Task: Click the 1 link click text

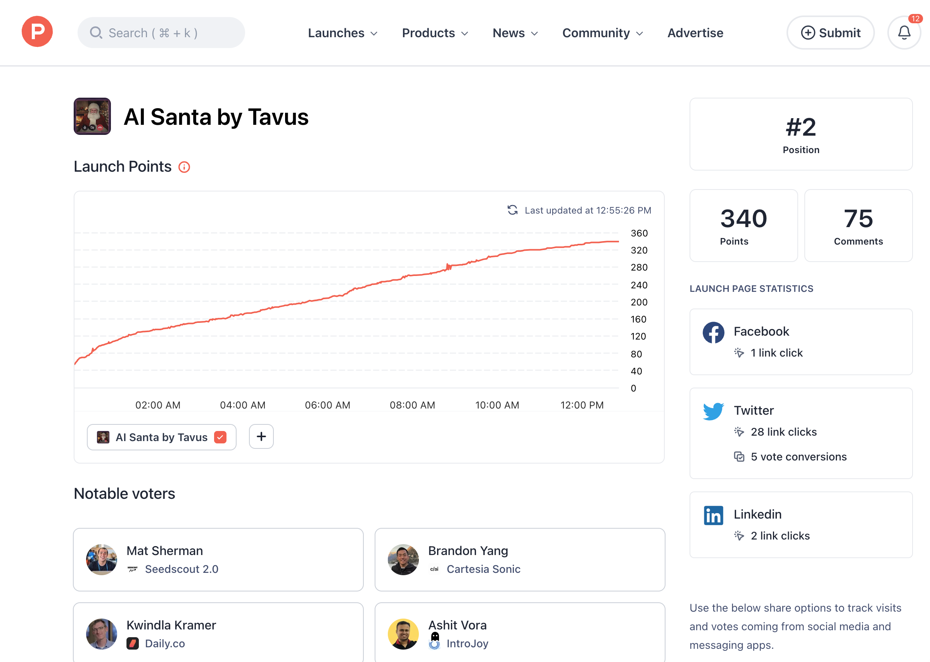Action: point(777,353)
